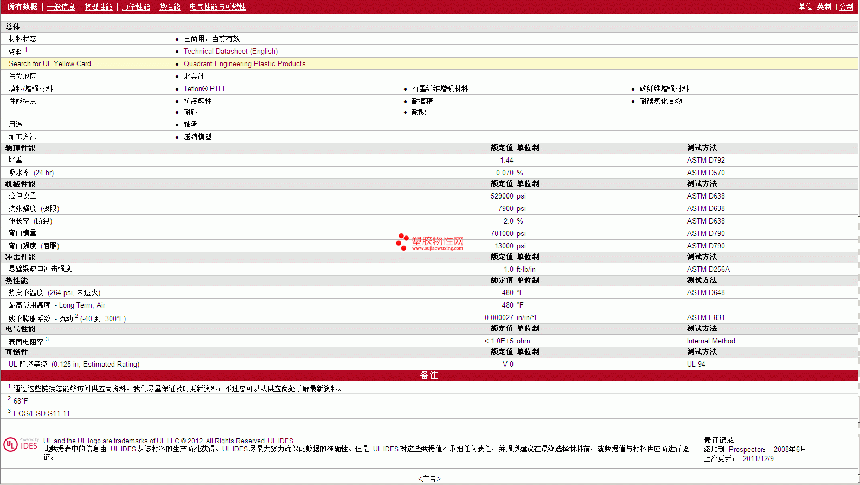This screenshot has width=860, height=485.
Task: Select UL 94 test method text
Action: 696,365
